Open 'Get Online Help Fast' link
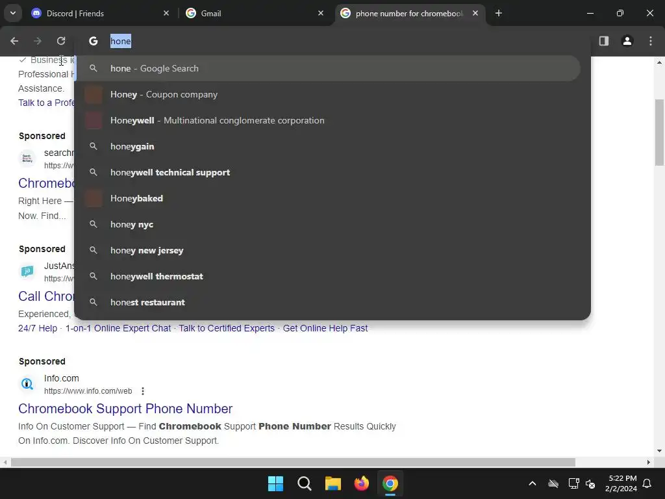 tap(325, 328)
